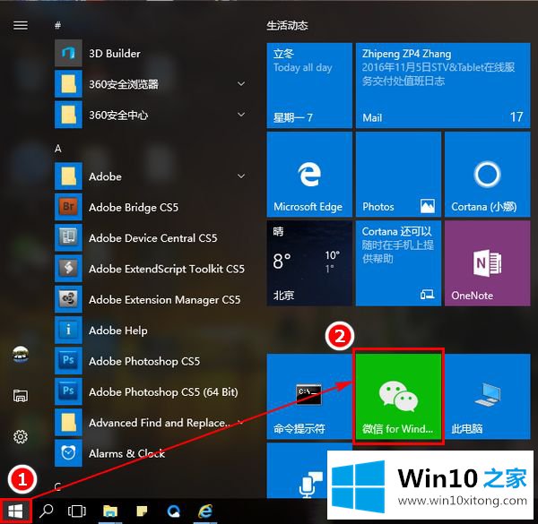Select the Adobe Help label
Screen dimensions: 538x524
pos(118,331)
